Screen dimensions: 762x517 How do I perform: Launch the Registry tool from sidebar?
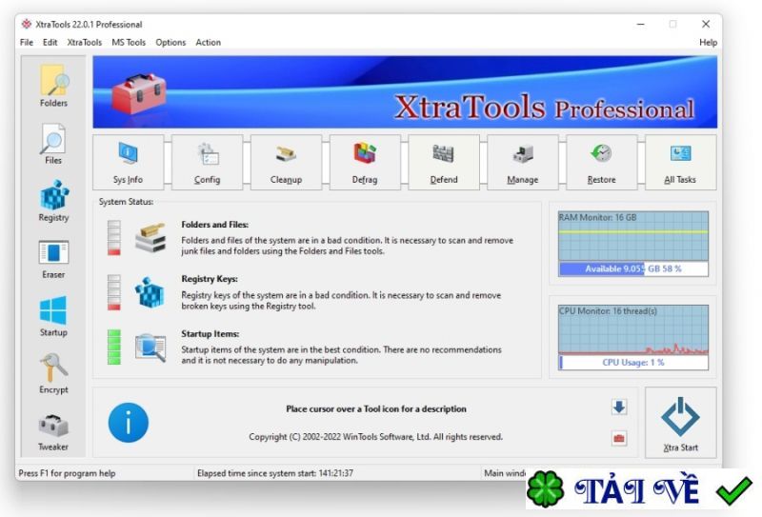coord(53,201)
